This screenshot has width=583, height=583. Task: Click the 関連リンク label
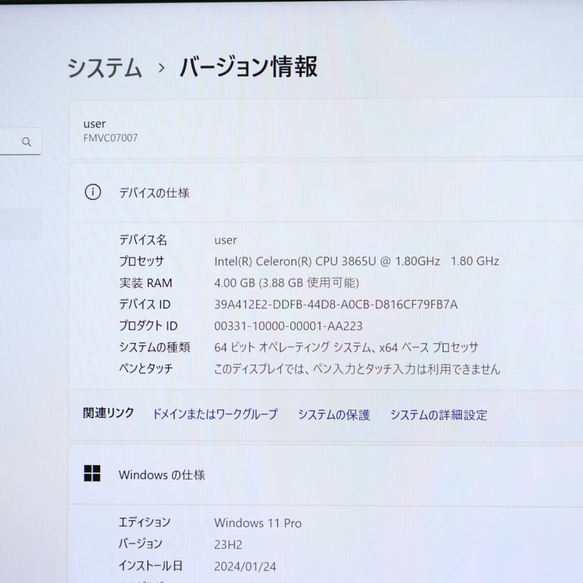pyautogui.click(x=108, y=413)
